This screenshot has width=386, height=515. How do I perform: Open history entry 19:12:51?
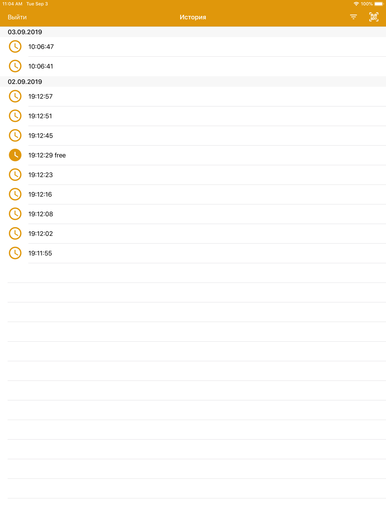click(193, 116)
